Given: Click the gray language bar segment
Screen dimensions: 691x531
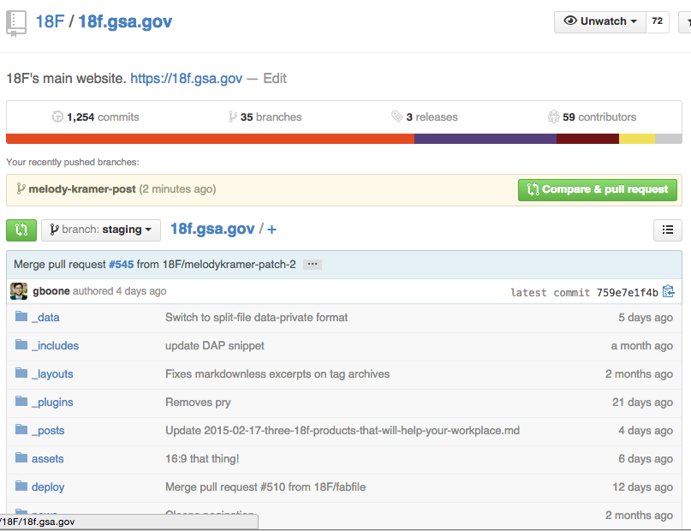Looking at the screenshot, I should 669,139.
